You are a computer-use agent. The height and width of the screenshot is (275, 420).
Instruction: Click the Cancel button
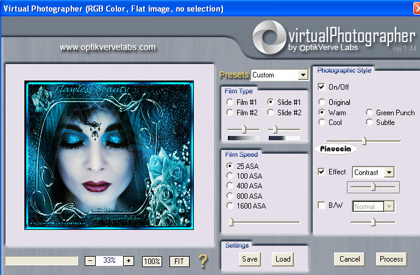click(349, 259)
